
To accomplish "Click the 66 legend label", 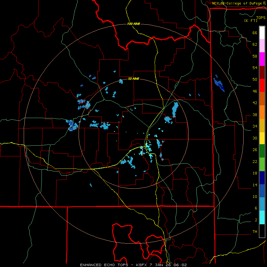I will point(255,33).
